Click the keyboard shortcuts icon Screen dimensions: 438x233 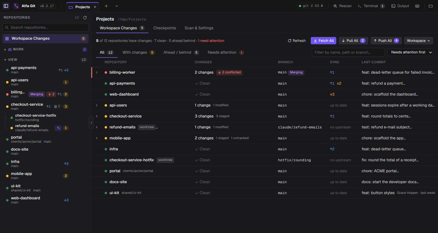(417, 6)
